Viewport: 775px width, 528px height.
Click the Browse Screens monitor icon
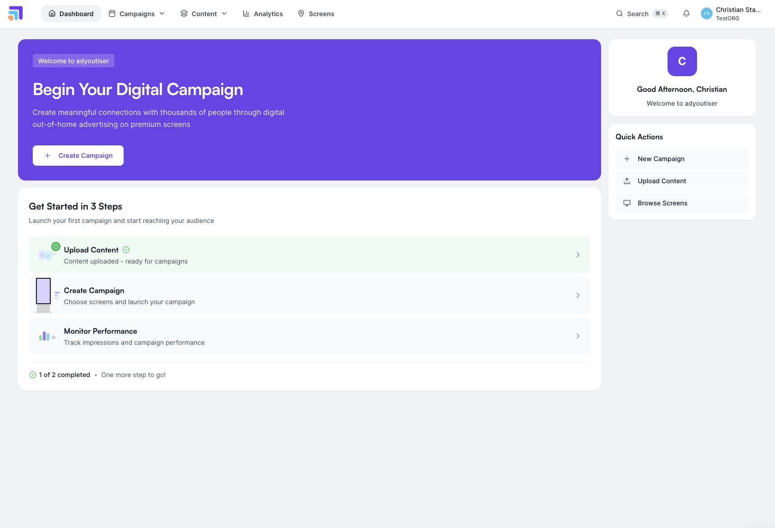pyautogui.click(x=627, y=203)
